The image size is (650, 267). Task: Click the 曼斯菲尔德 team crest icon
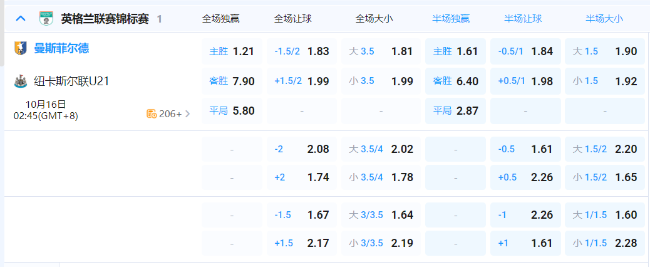(21, 48)
